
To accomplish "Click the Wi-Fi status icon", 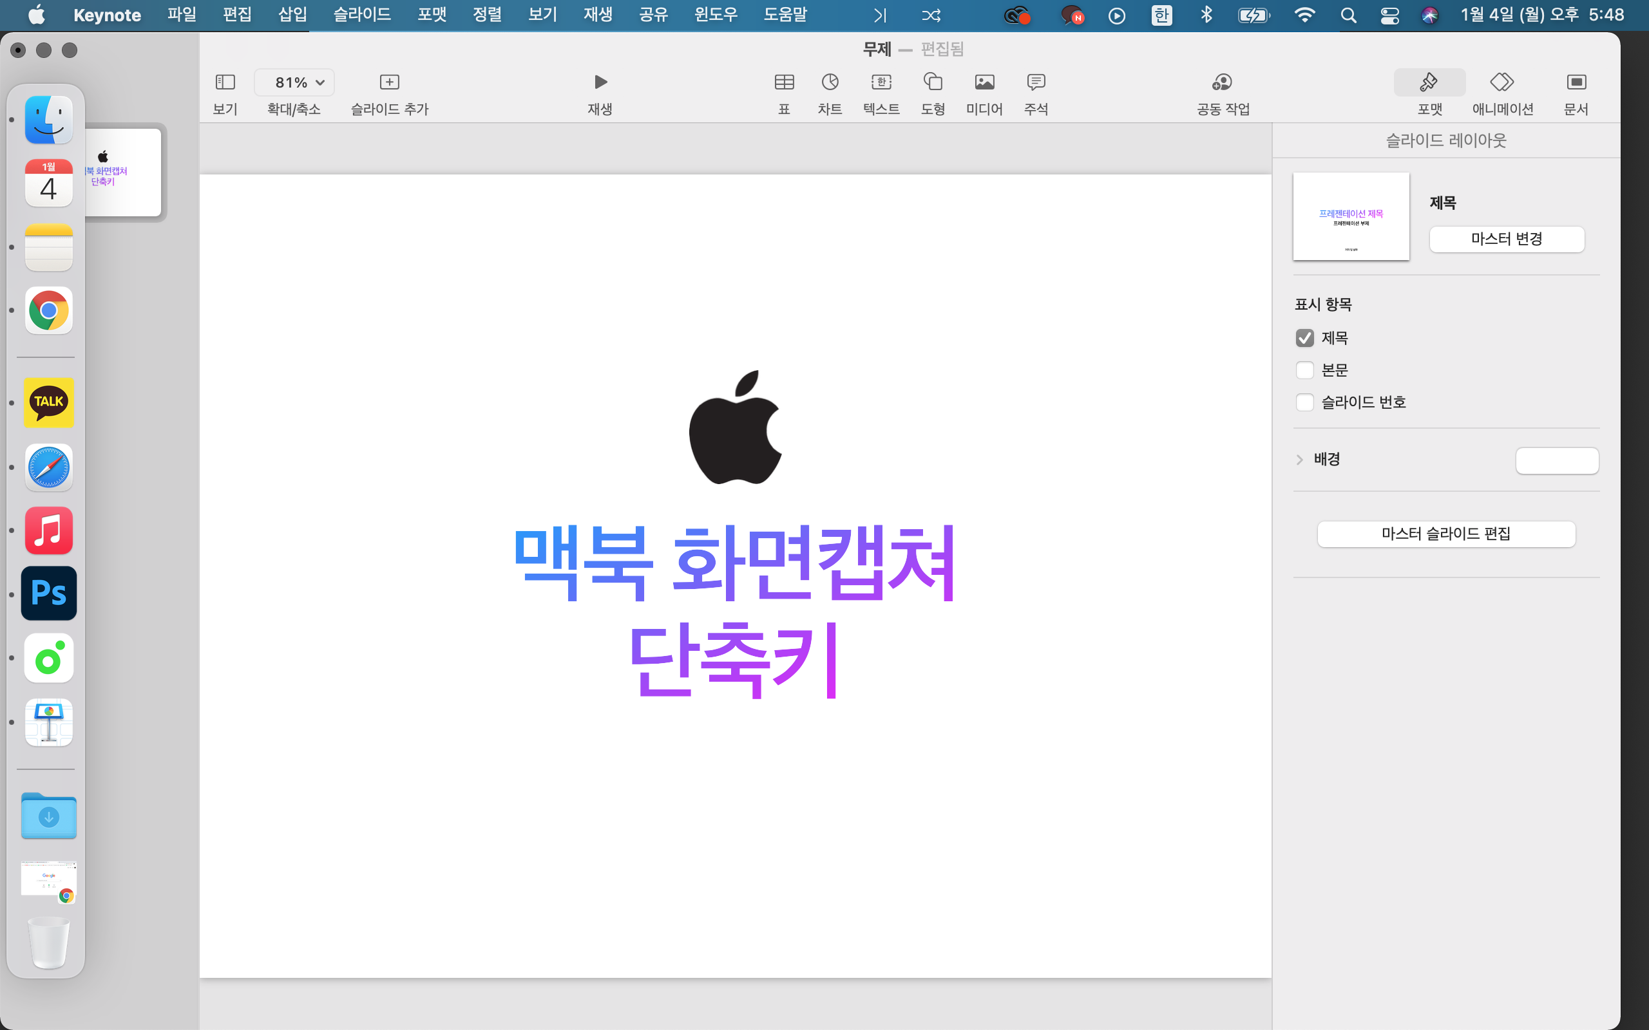I will pyautogui.click(x=1304, y=15).
